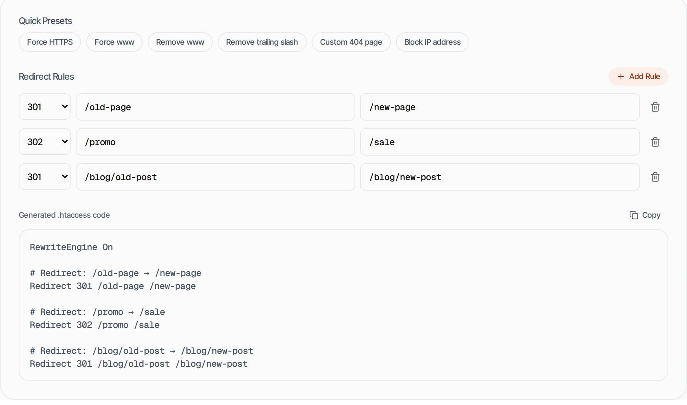This screenshot has width=687, height=405.
Task: Click the '# Redirect: /blog/old-post → /blog/new-post' comment
Action: coord(141,351)
